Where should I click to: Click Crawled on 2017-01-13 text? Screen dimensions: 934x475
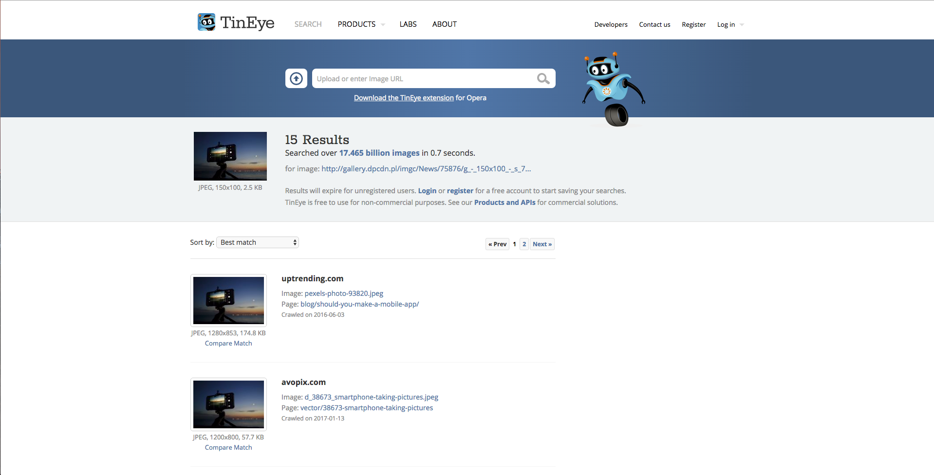[x=313, y=419]
